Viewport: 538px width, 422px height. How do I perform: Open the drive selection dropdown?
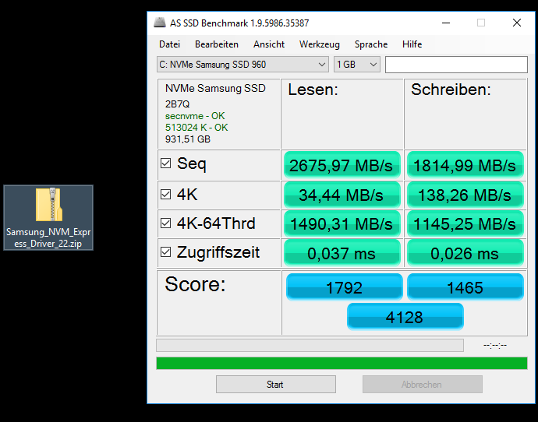[242, 65]
